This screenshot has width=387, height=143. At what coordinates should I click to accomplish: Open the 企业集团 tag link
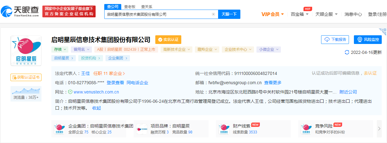pyautogui.click(x=118, y=58)
